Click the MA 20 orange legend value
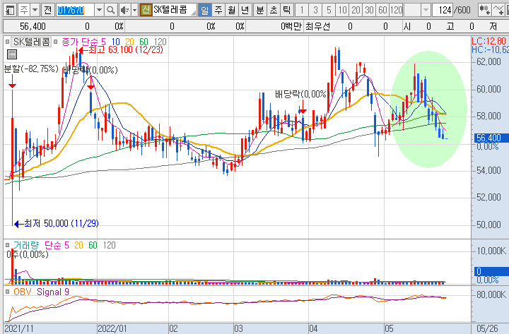 (x=129, y=42)
